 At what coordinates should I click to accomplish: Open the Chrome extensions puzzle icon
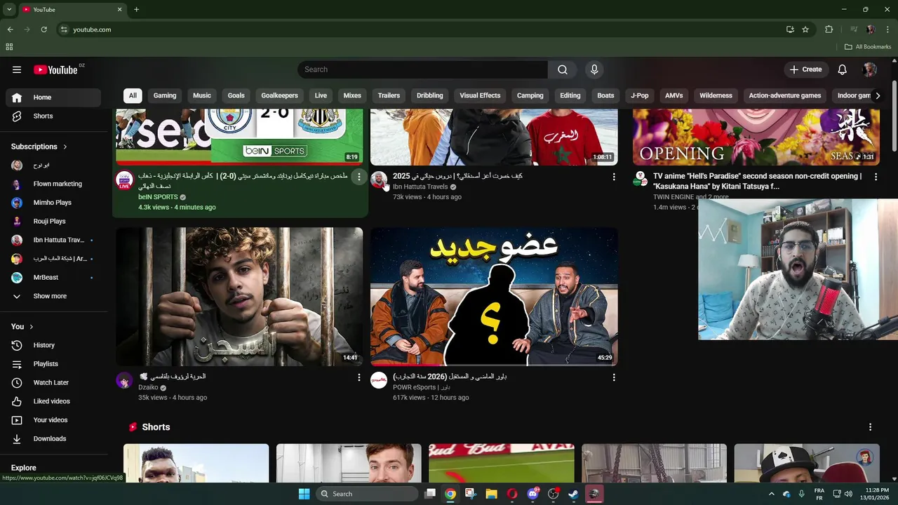pyautogui.click(x=829, y=29)
